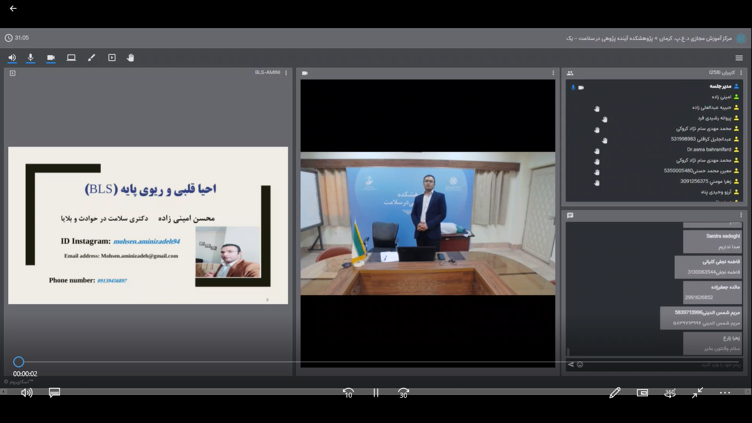Open subtitles and captions menu

click(x=55, y=393)
